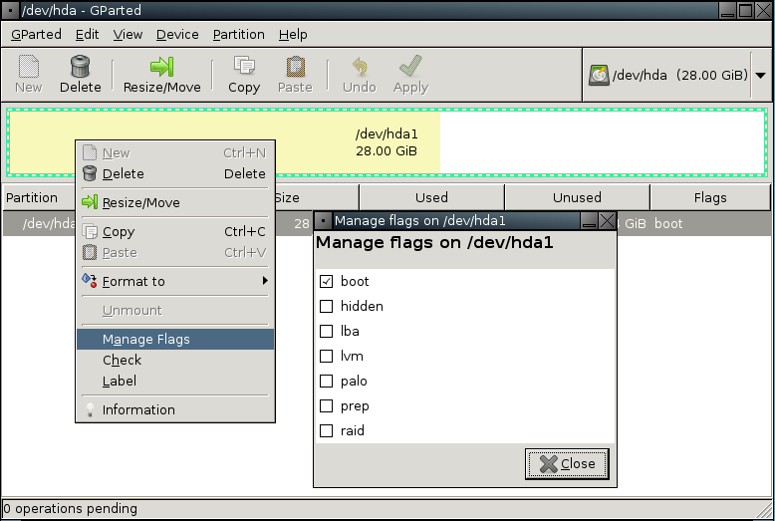Click the New partition toolbar icon
The width and height of the screenshot is (775, 521).
[29, 66]
